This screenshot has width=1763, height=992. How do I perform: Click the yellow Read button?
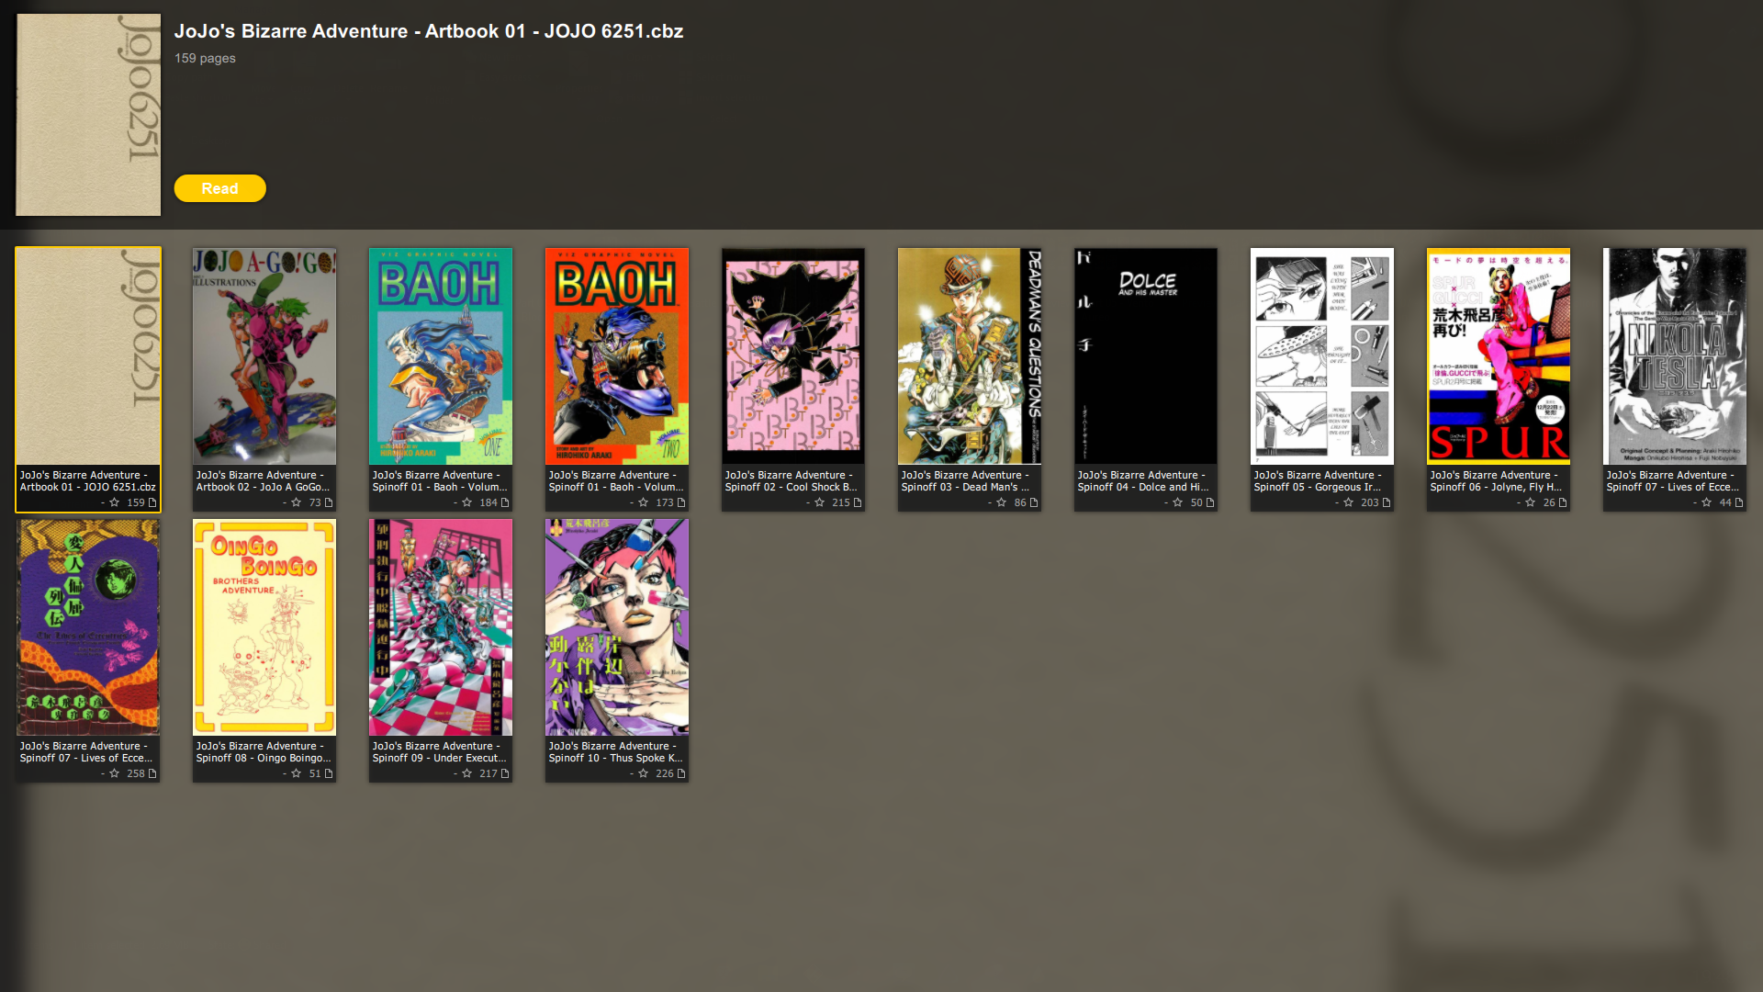(219, 188)
